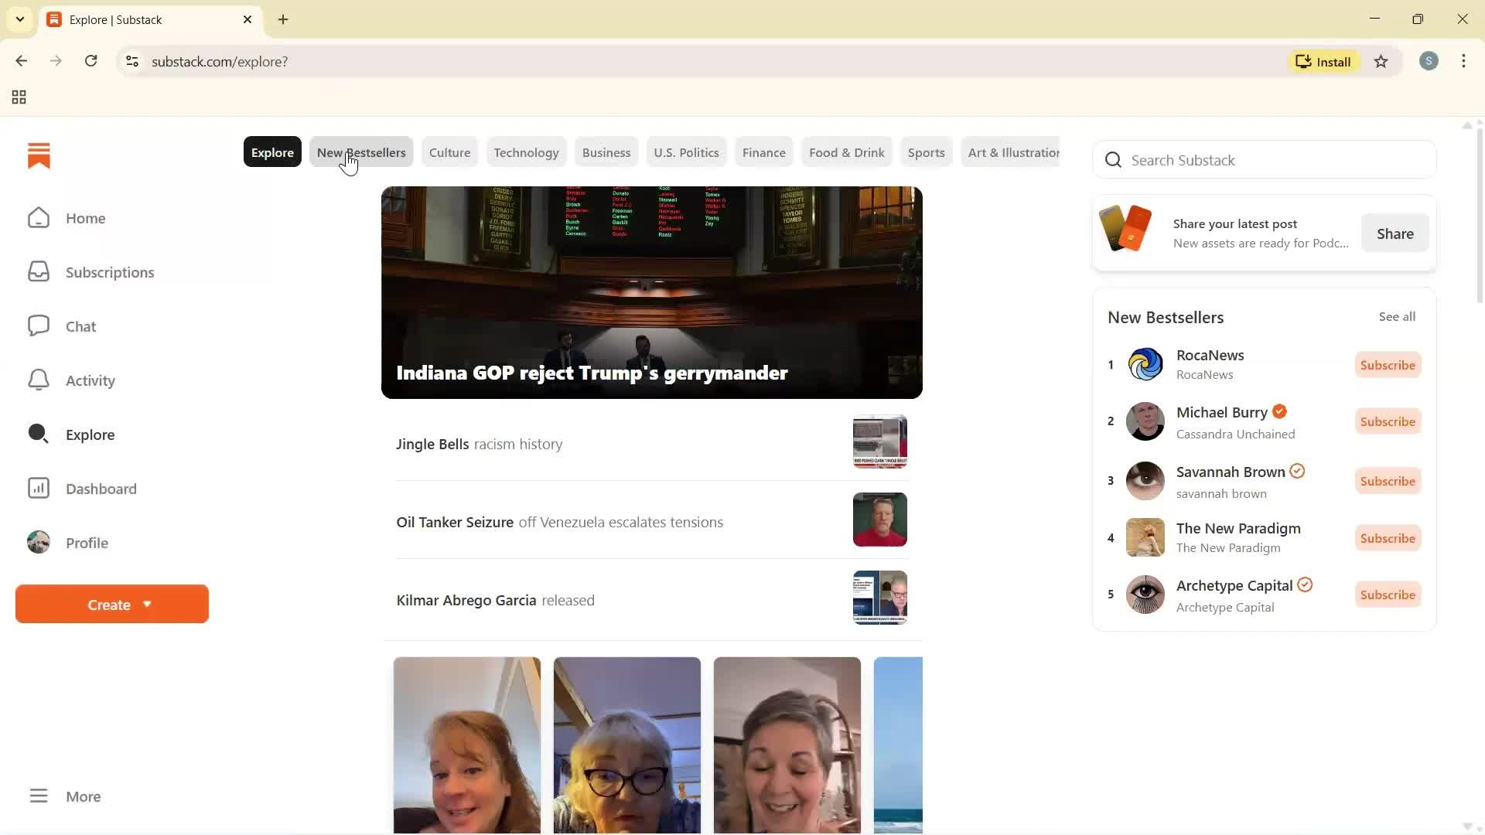Click the Substack logo
Viewport: 1485px width, 835px height.
39,155
